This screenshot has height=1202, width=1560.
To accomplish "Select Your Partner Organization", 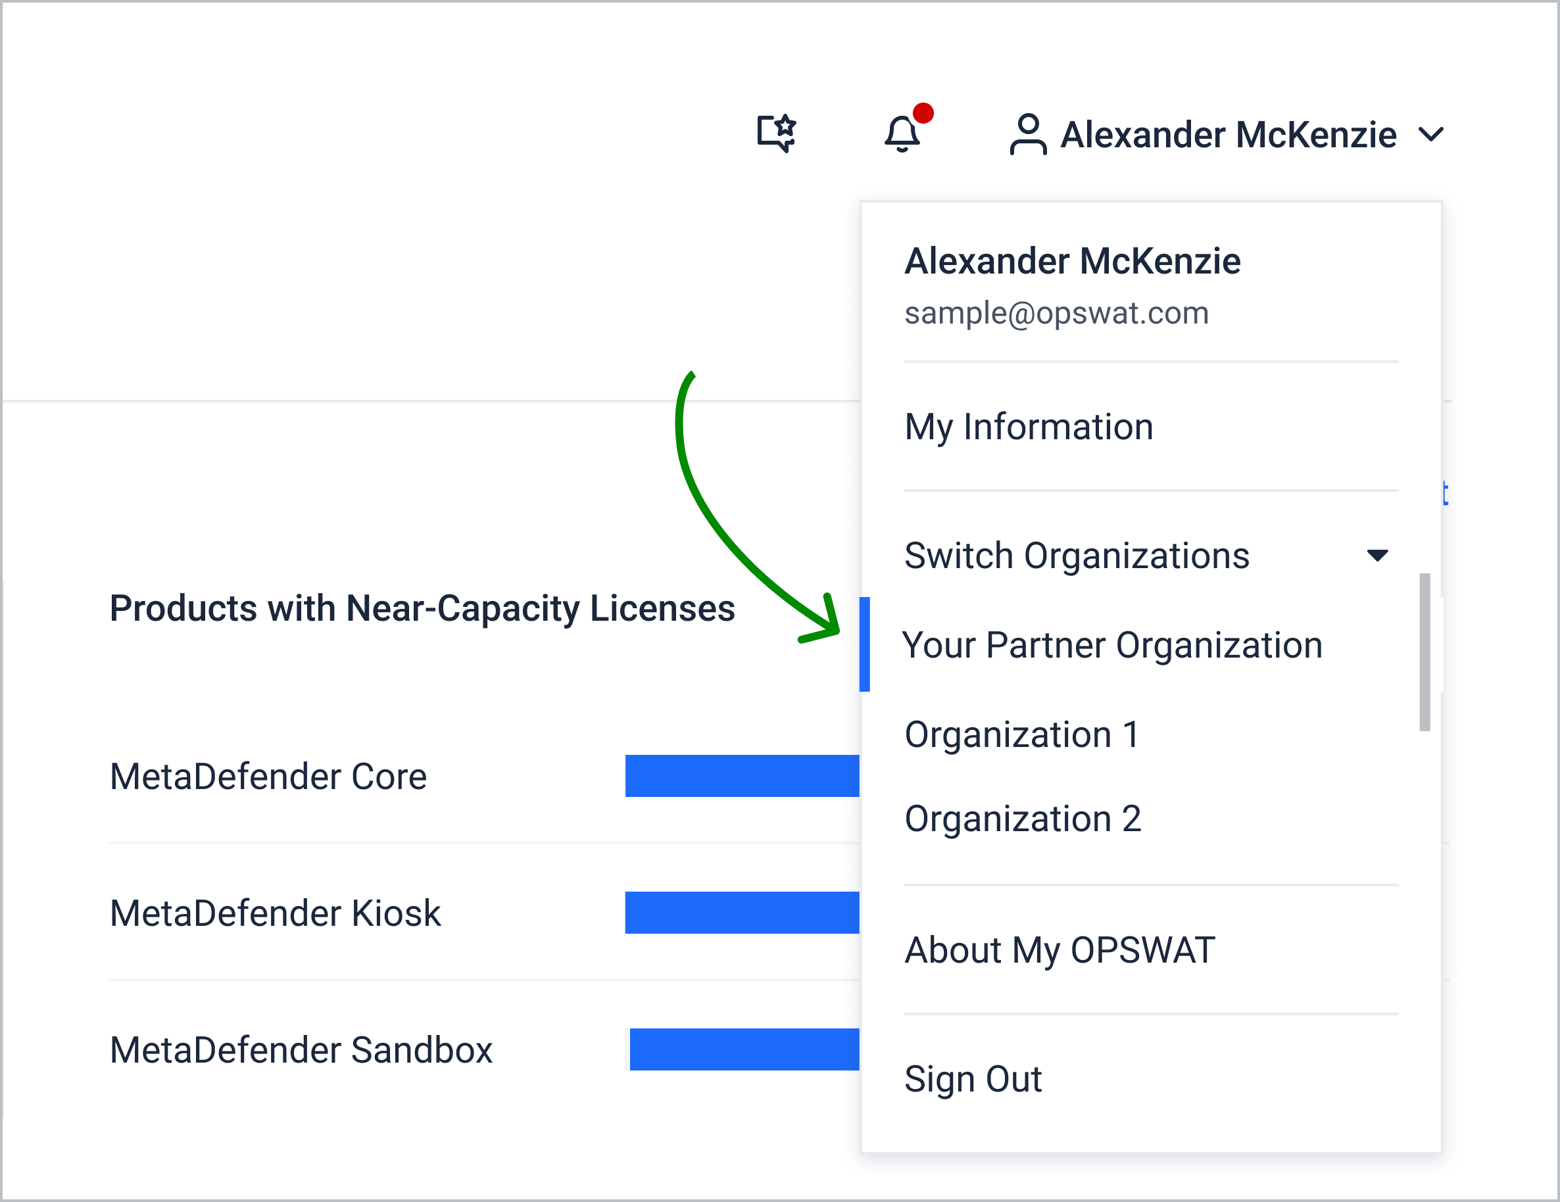I will click(1112, 645).
